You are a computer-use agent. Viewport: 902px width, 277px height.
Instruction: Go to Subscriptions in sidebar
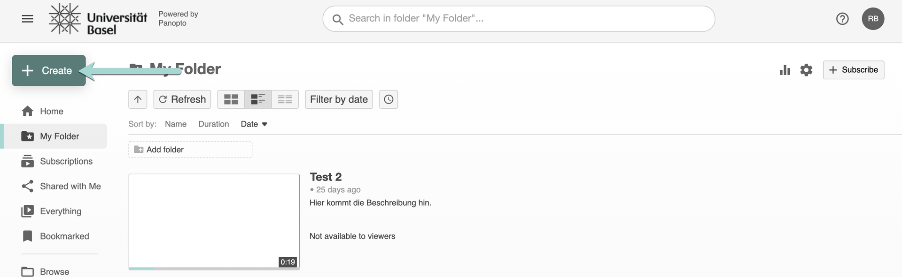click(x=66, y=161)
